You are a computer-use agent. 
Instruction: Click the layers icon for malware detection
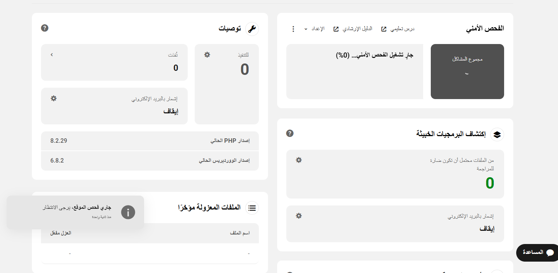[x=497, y=134]
